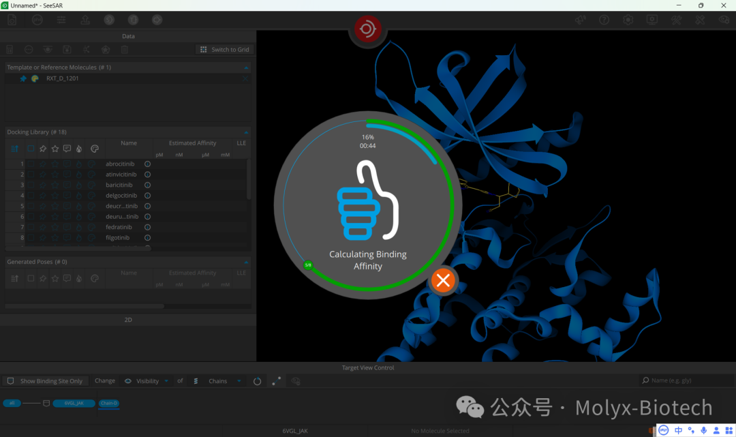Collapse Template or Reference Molecules section
This screenshot has width=736, height=437.
(246, 67)
